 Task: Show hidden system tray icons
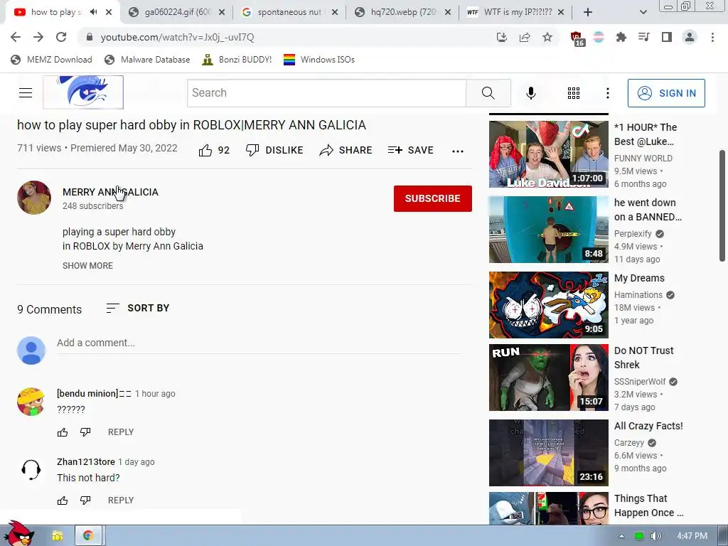click(621, 536)
